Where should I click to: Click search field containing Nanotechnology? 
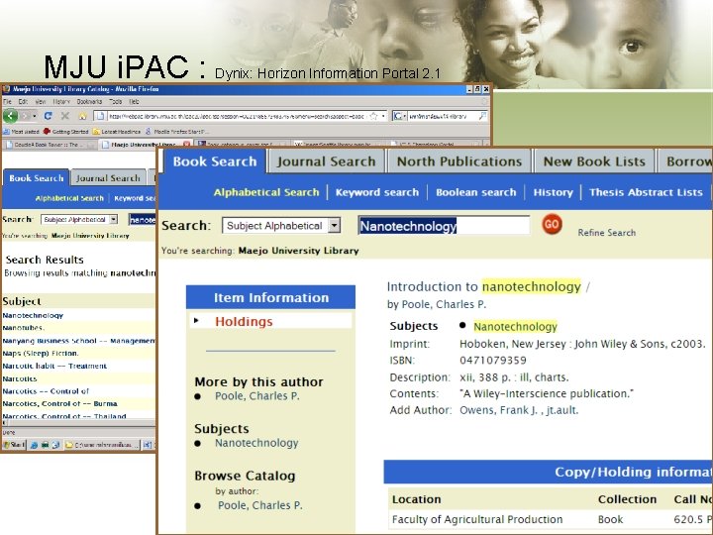pyautogui.click(x=444, y=226)
